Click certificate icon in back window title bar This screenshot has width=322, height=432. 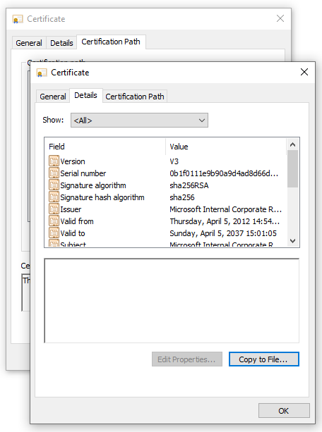18,19
